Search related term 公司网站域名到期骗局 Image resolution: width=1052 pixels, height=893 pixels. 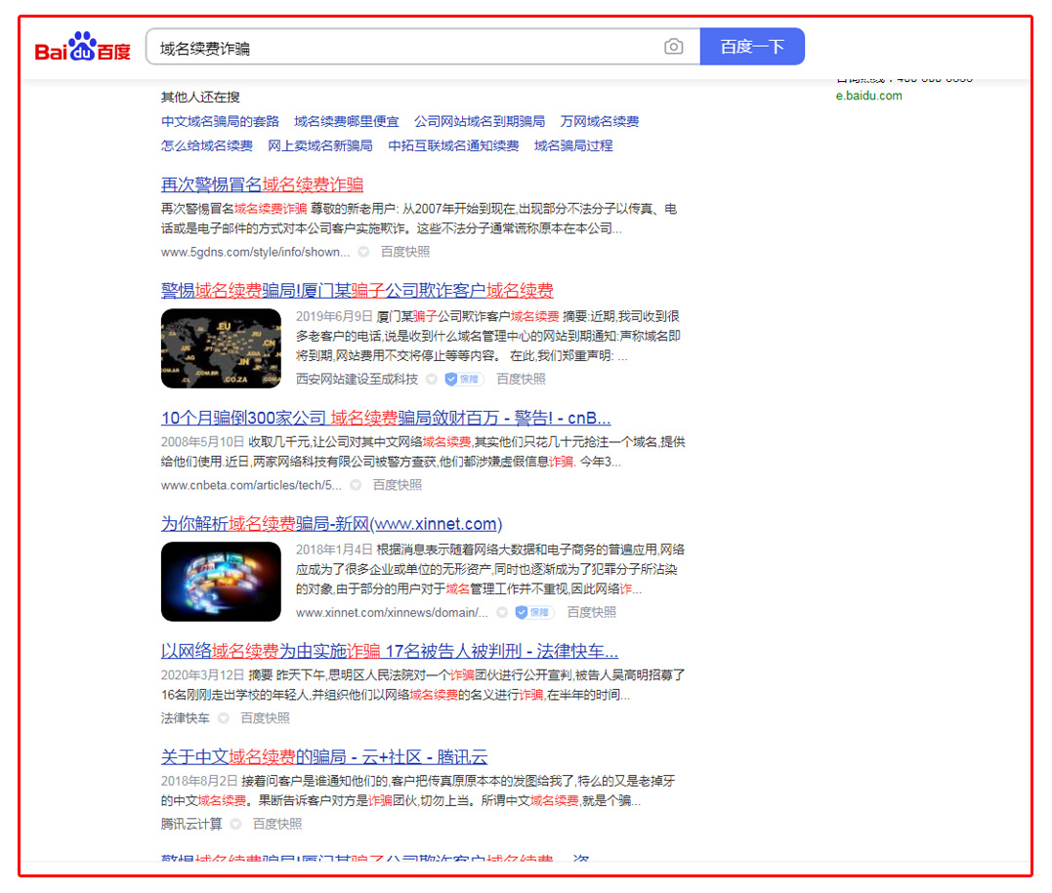tap(479, 121)
